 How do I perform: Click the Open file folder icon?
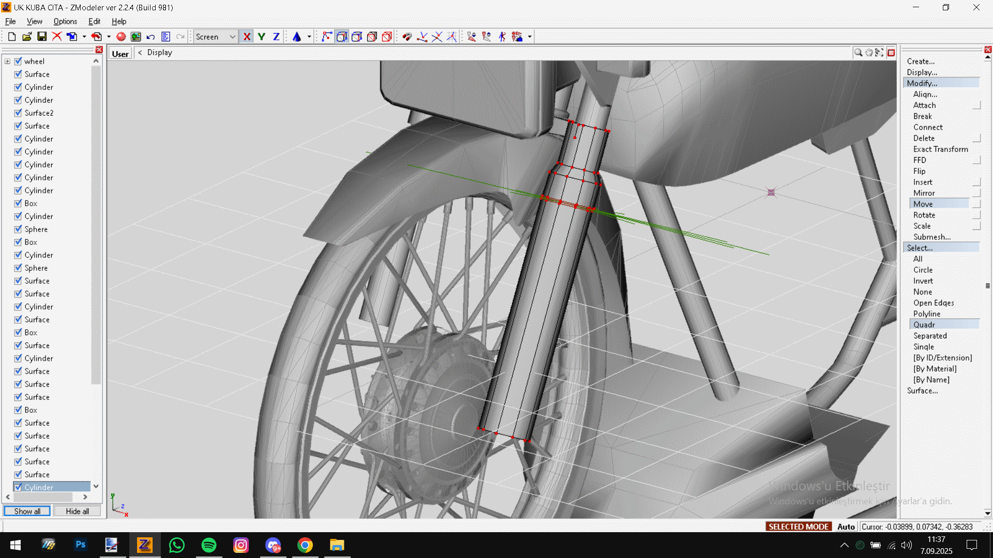(x=27, y=37)
